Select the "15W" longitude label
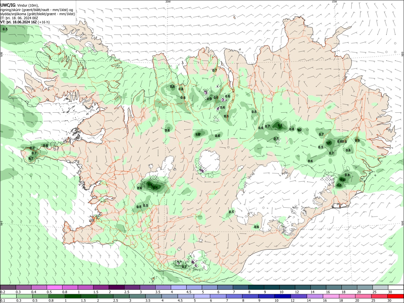Screen dimensions: 404x303 point(334,2)
